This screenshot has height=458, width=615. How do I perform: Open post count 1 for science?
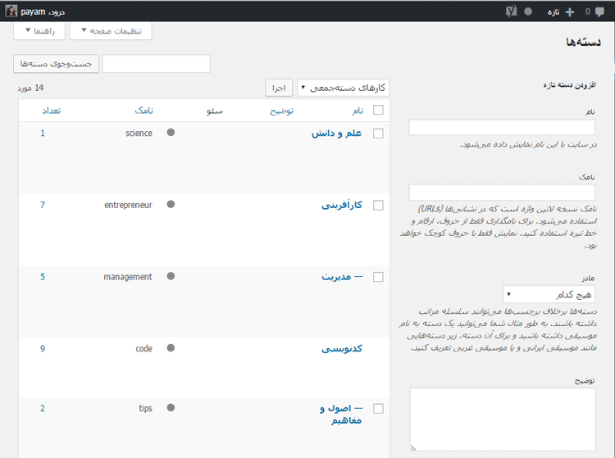[43, 134]
